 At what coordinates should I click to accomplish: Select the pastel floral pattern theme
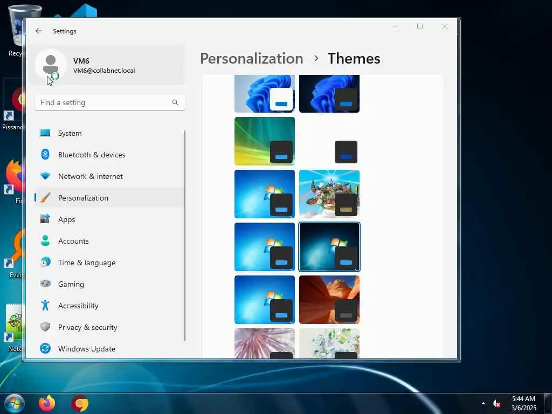click(329, 343)
